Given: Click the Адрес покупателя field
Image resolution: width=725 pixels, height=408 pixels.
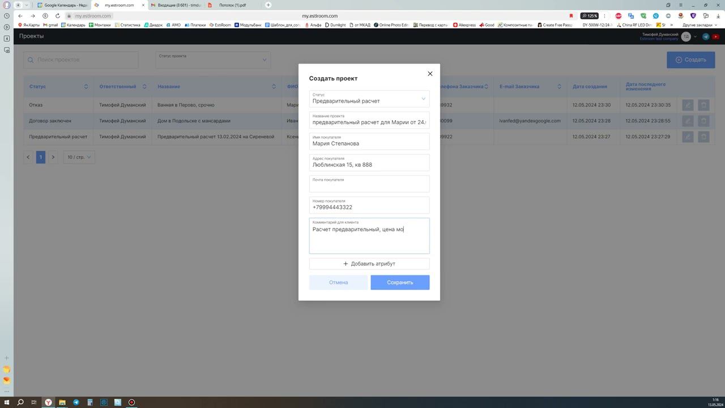Looking at the screenshot, I should [369, 163].
